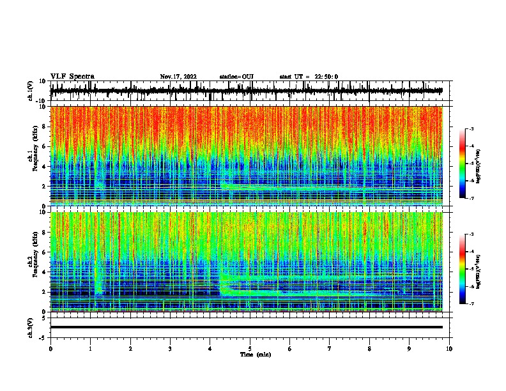Click the date text "Nov.17, 2022"
Screen dimensions: 506x391
coord(178,77)
